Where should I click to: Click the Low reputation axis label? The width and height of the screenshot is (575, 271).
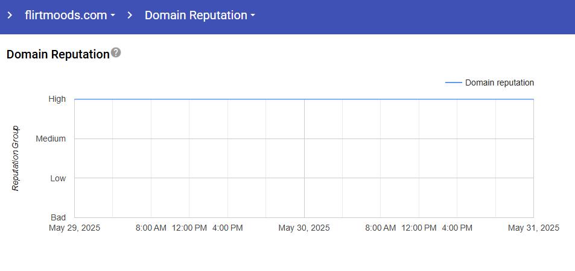coord(58,178)
